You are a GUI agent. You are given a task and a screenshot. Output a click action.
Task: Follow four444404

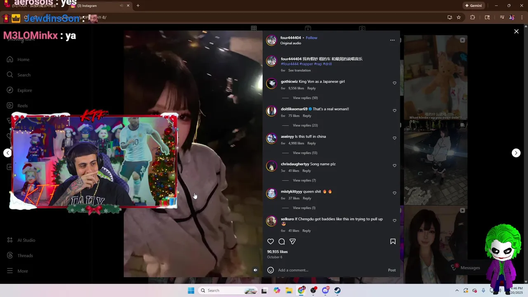point(311,38)
